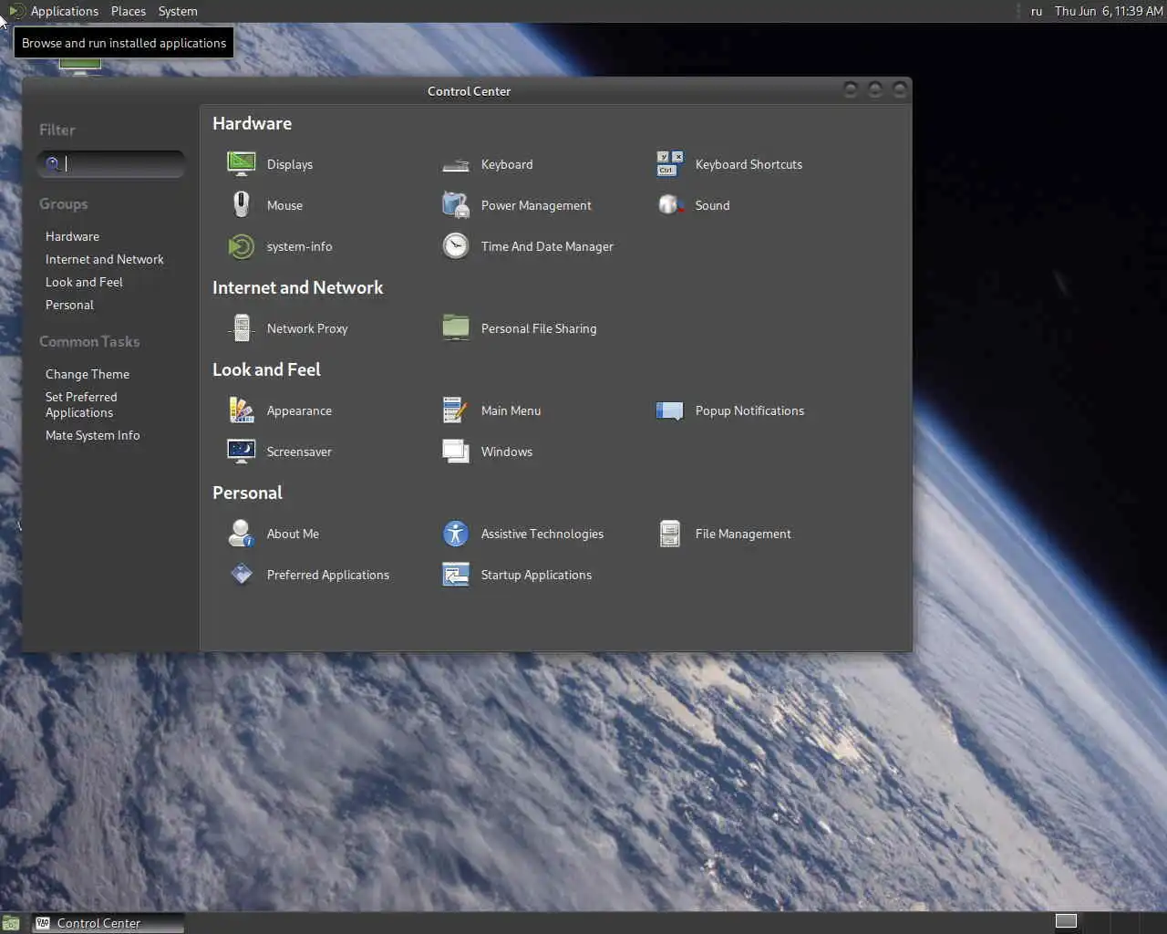
Task: Click the Popup Notifications label text
Action: (x=749, y=410)
